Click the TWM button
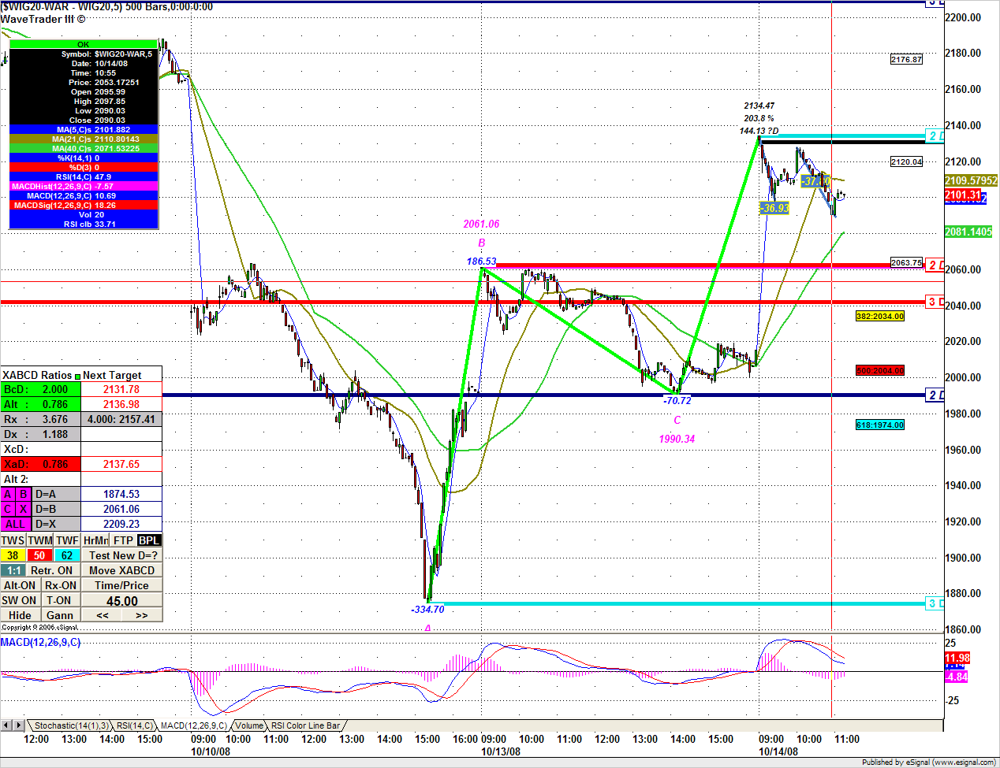The image size is (1000, 768). click(40, 540)
